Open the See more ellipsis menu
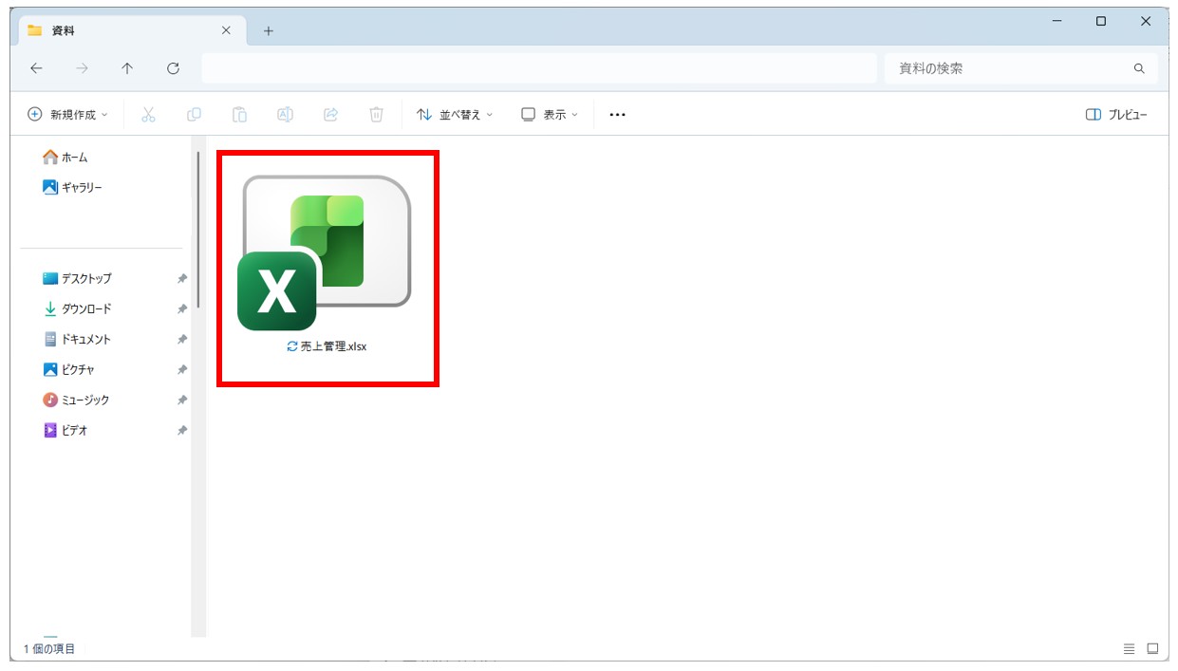Screen dimensions: 1178x671 click(x=617, y=114)
